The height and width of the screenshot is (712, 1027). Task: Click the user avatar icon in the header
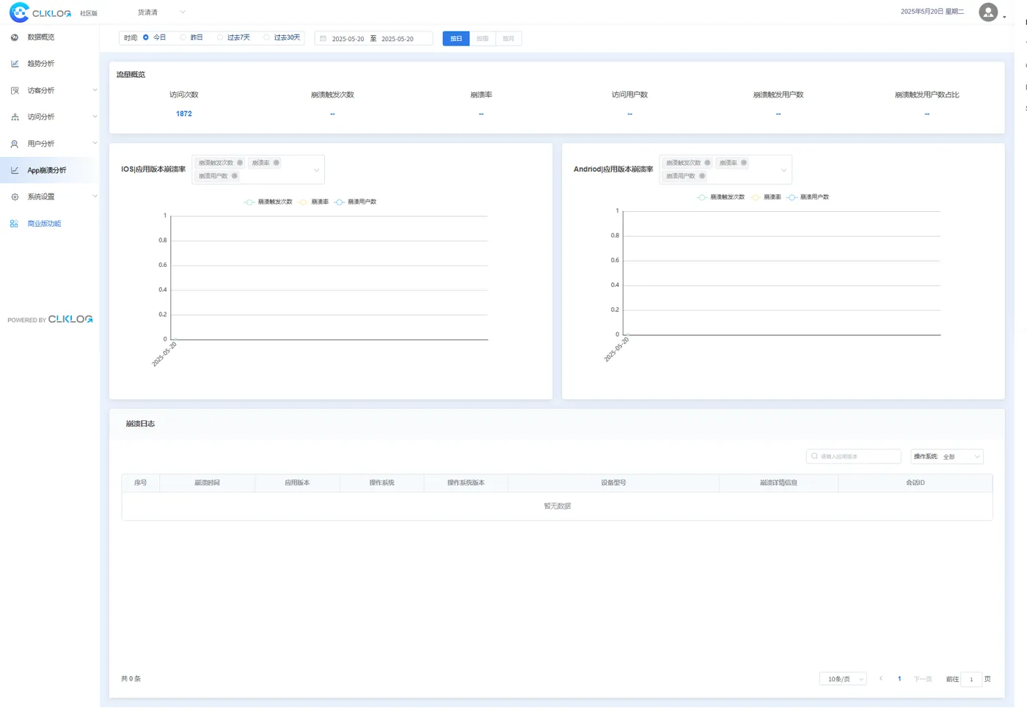coord(988,12)
